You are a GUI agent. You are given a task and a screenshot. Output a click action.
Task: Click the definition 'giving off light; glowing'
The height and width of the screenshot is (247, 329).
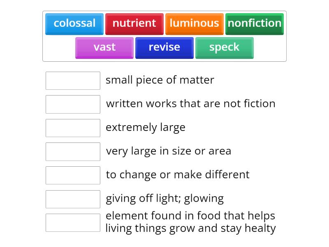(x=164, y=198)
